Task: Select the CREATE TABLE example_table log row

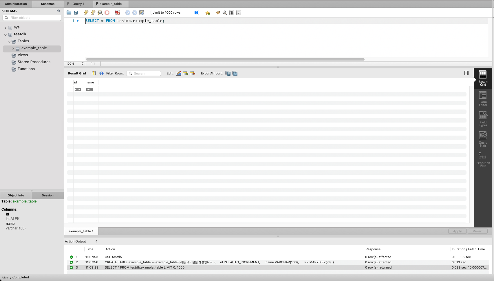Action: click(278, 262)
